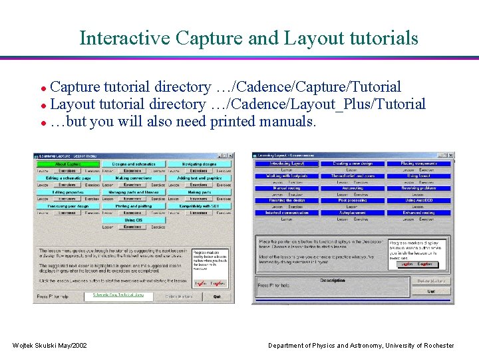The width and height of the screenshot is (479, 359).
Task: Follow the green underlined link in Capture window
Action: click(x=118, y=295)
